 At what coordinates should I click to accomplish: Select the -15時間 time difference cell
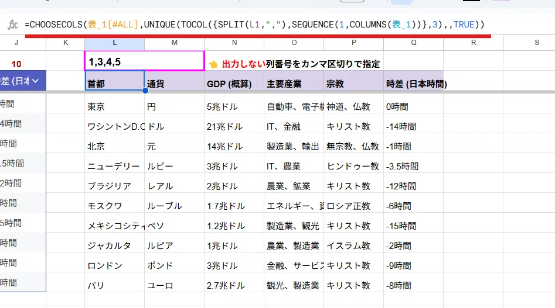(414, 222)
